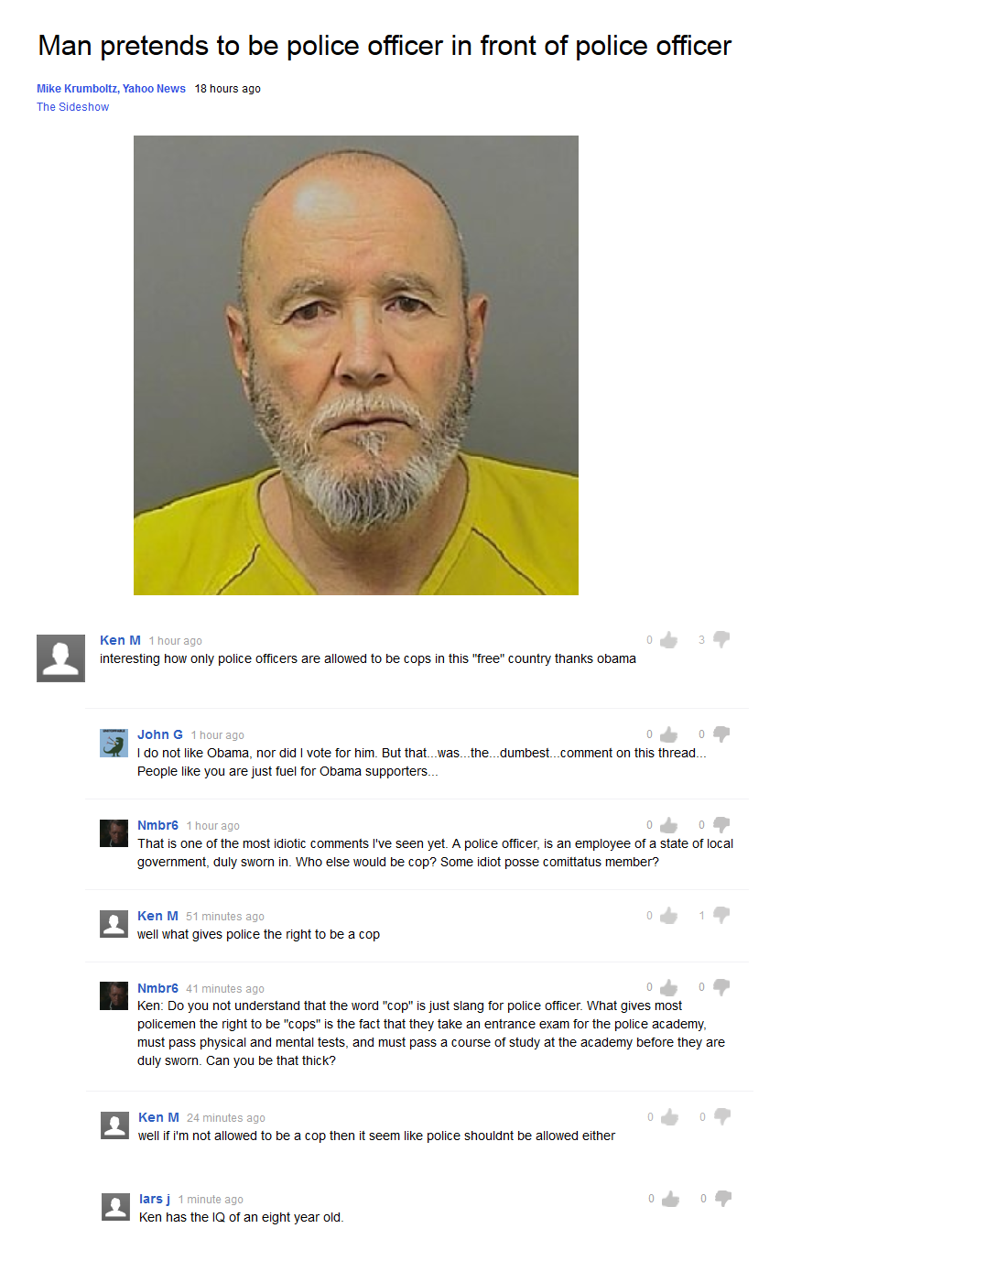Dislike Ken M's '51 minutes ago' reply

(721, 915)
